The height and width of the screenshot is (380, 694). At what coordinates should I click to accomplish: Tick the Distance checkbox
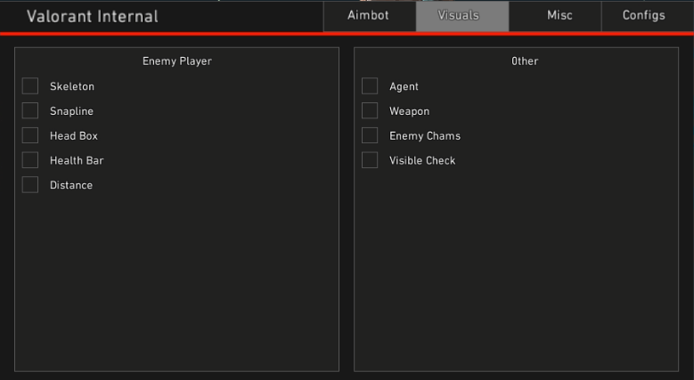[x=30, y=185]
